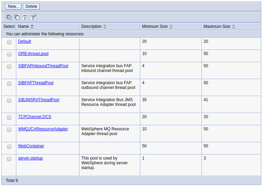Open the SIBFAPInboundThreadPool link
The width and height of the screenshot is (263, 186).
pos(43,66)
